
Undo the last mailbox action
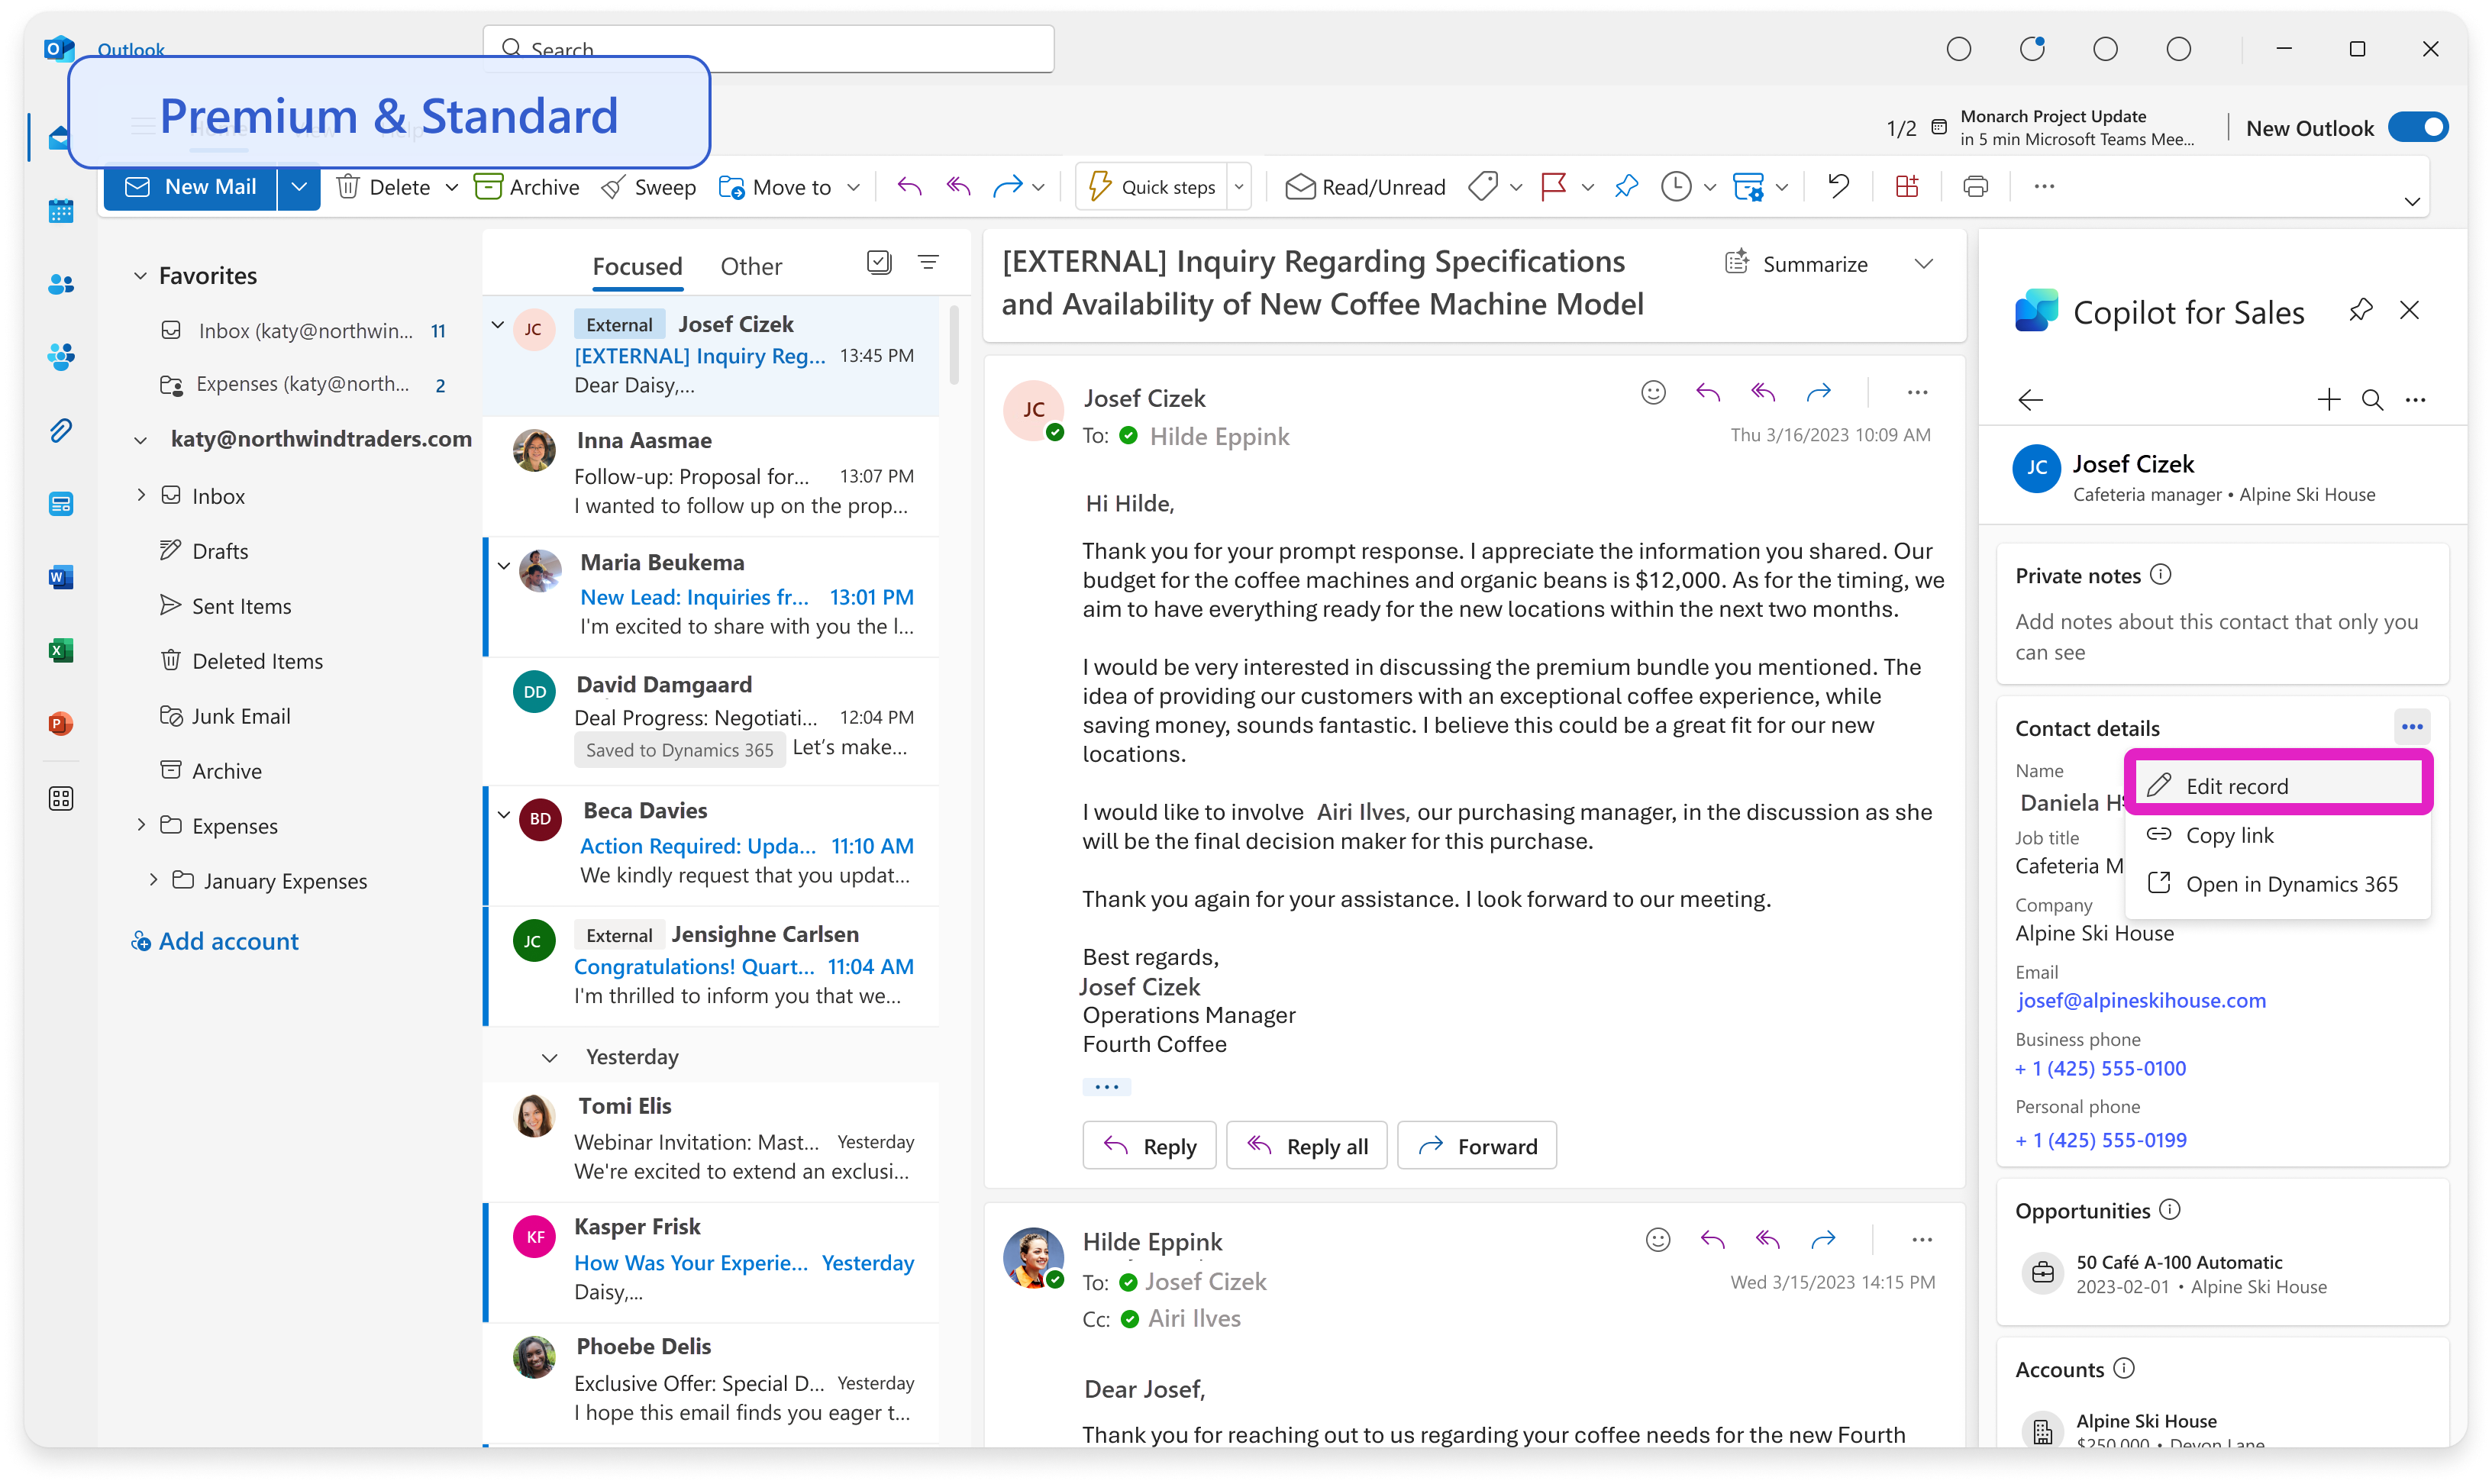coord(1837,186)
